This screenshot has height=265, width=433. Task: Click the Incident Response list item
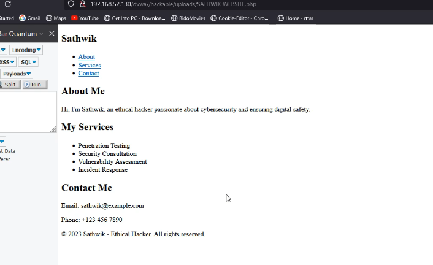coord(102,170)
